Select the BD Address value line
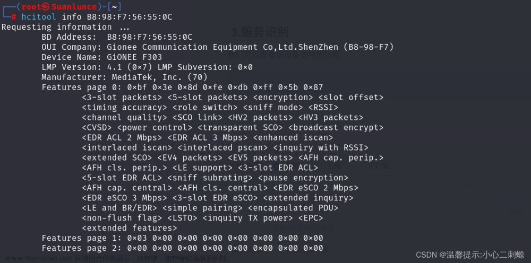Image resolution: width=531 pixels, height=263 pixels. tap(117, 37)
